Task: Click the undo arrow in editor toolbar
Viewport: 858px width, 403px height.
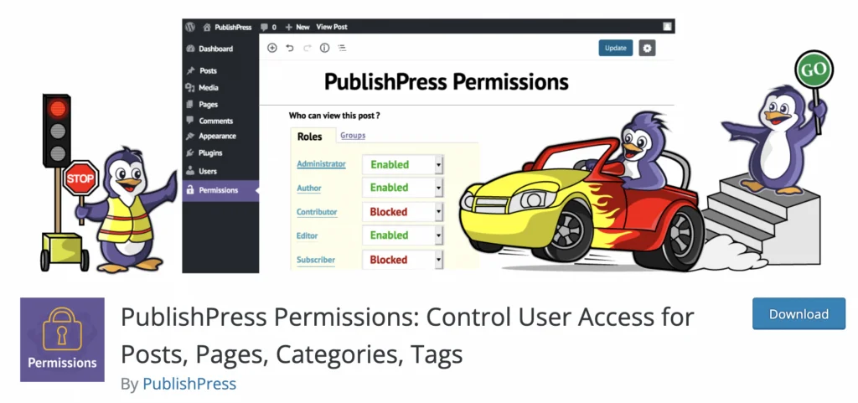Action: (289, 48)
